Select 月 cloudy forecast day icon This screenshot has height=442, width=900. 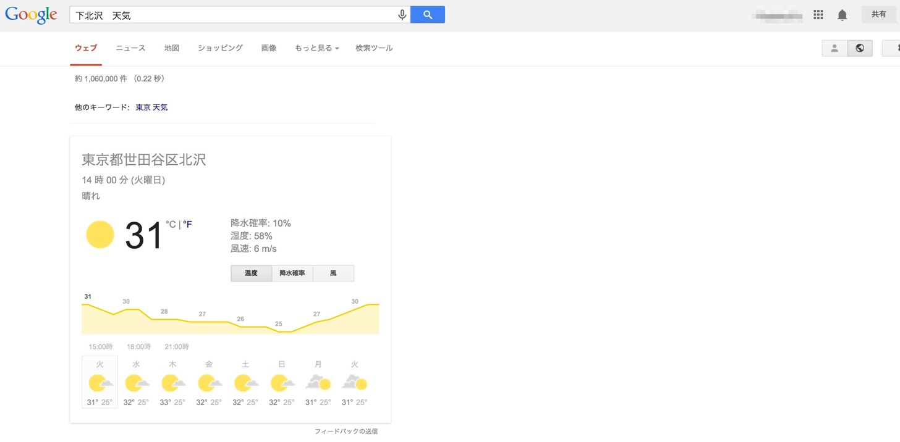(x=318, y=382)
